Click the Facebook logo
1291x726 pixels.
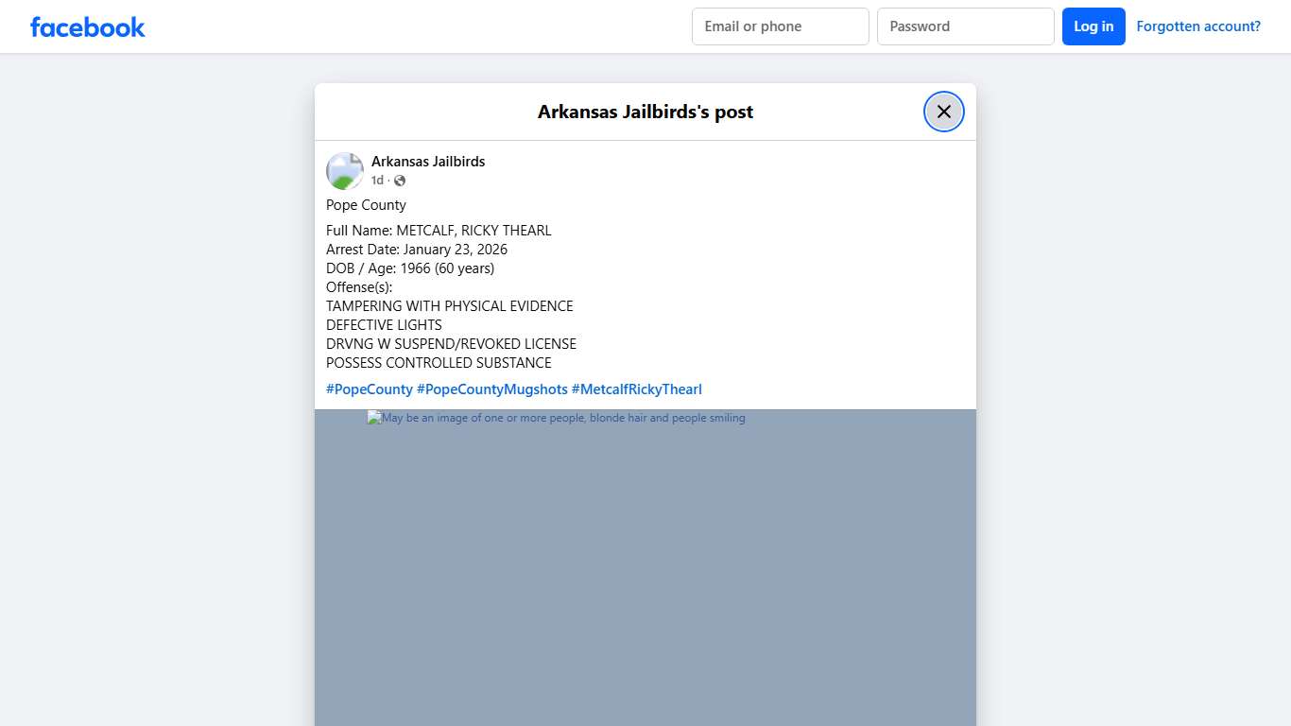pyautogui.click(x=88, y=26)
